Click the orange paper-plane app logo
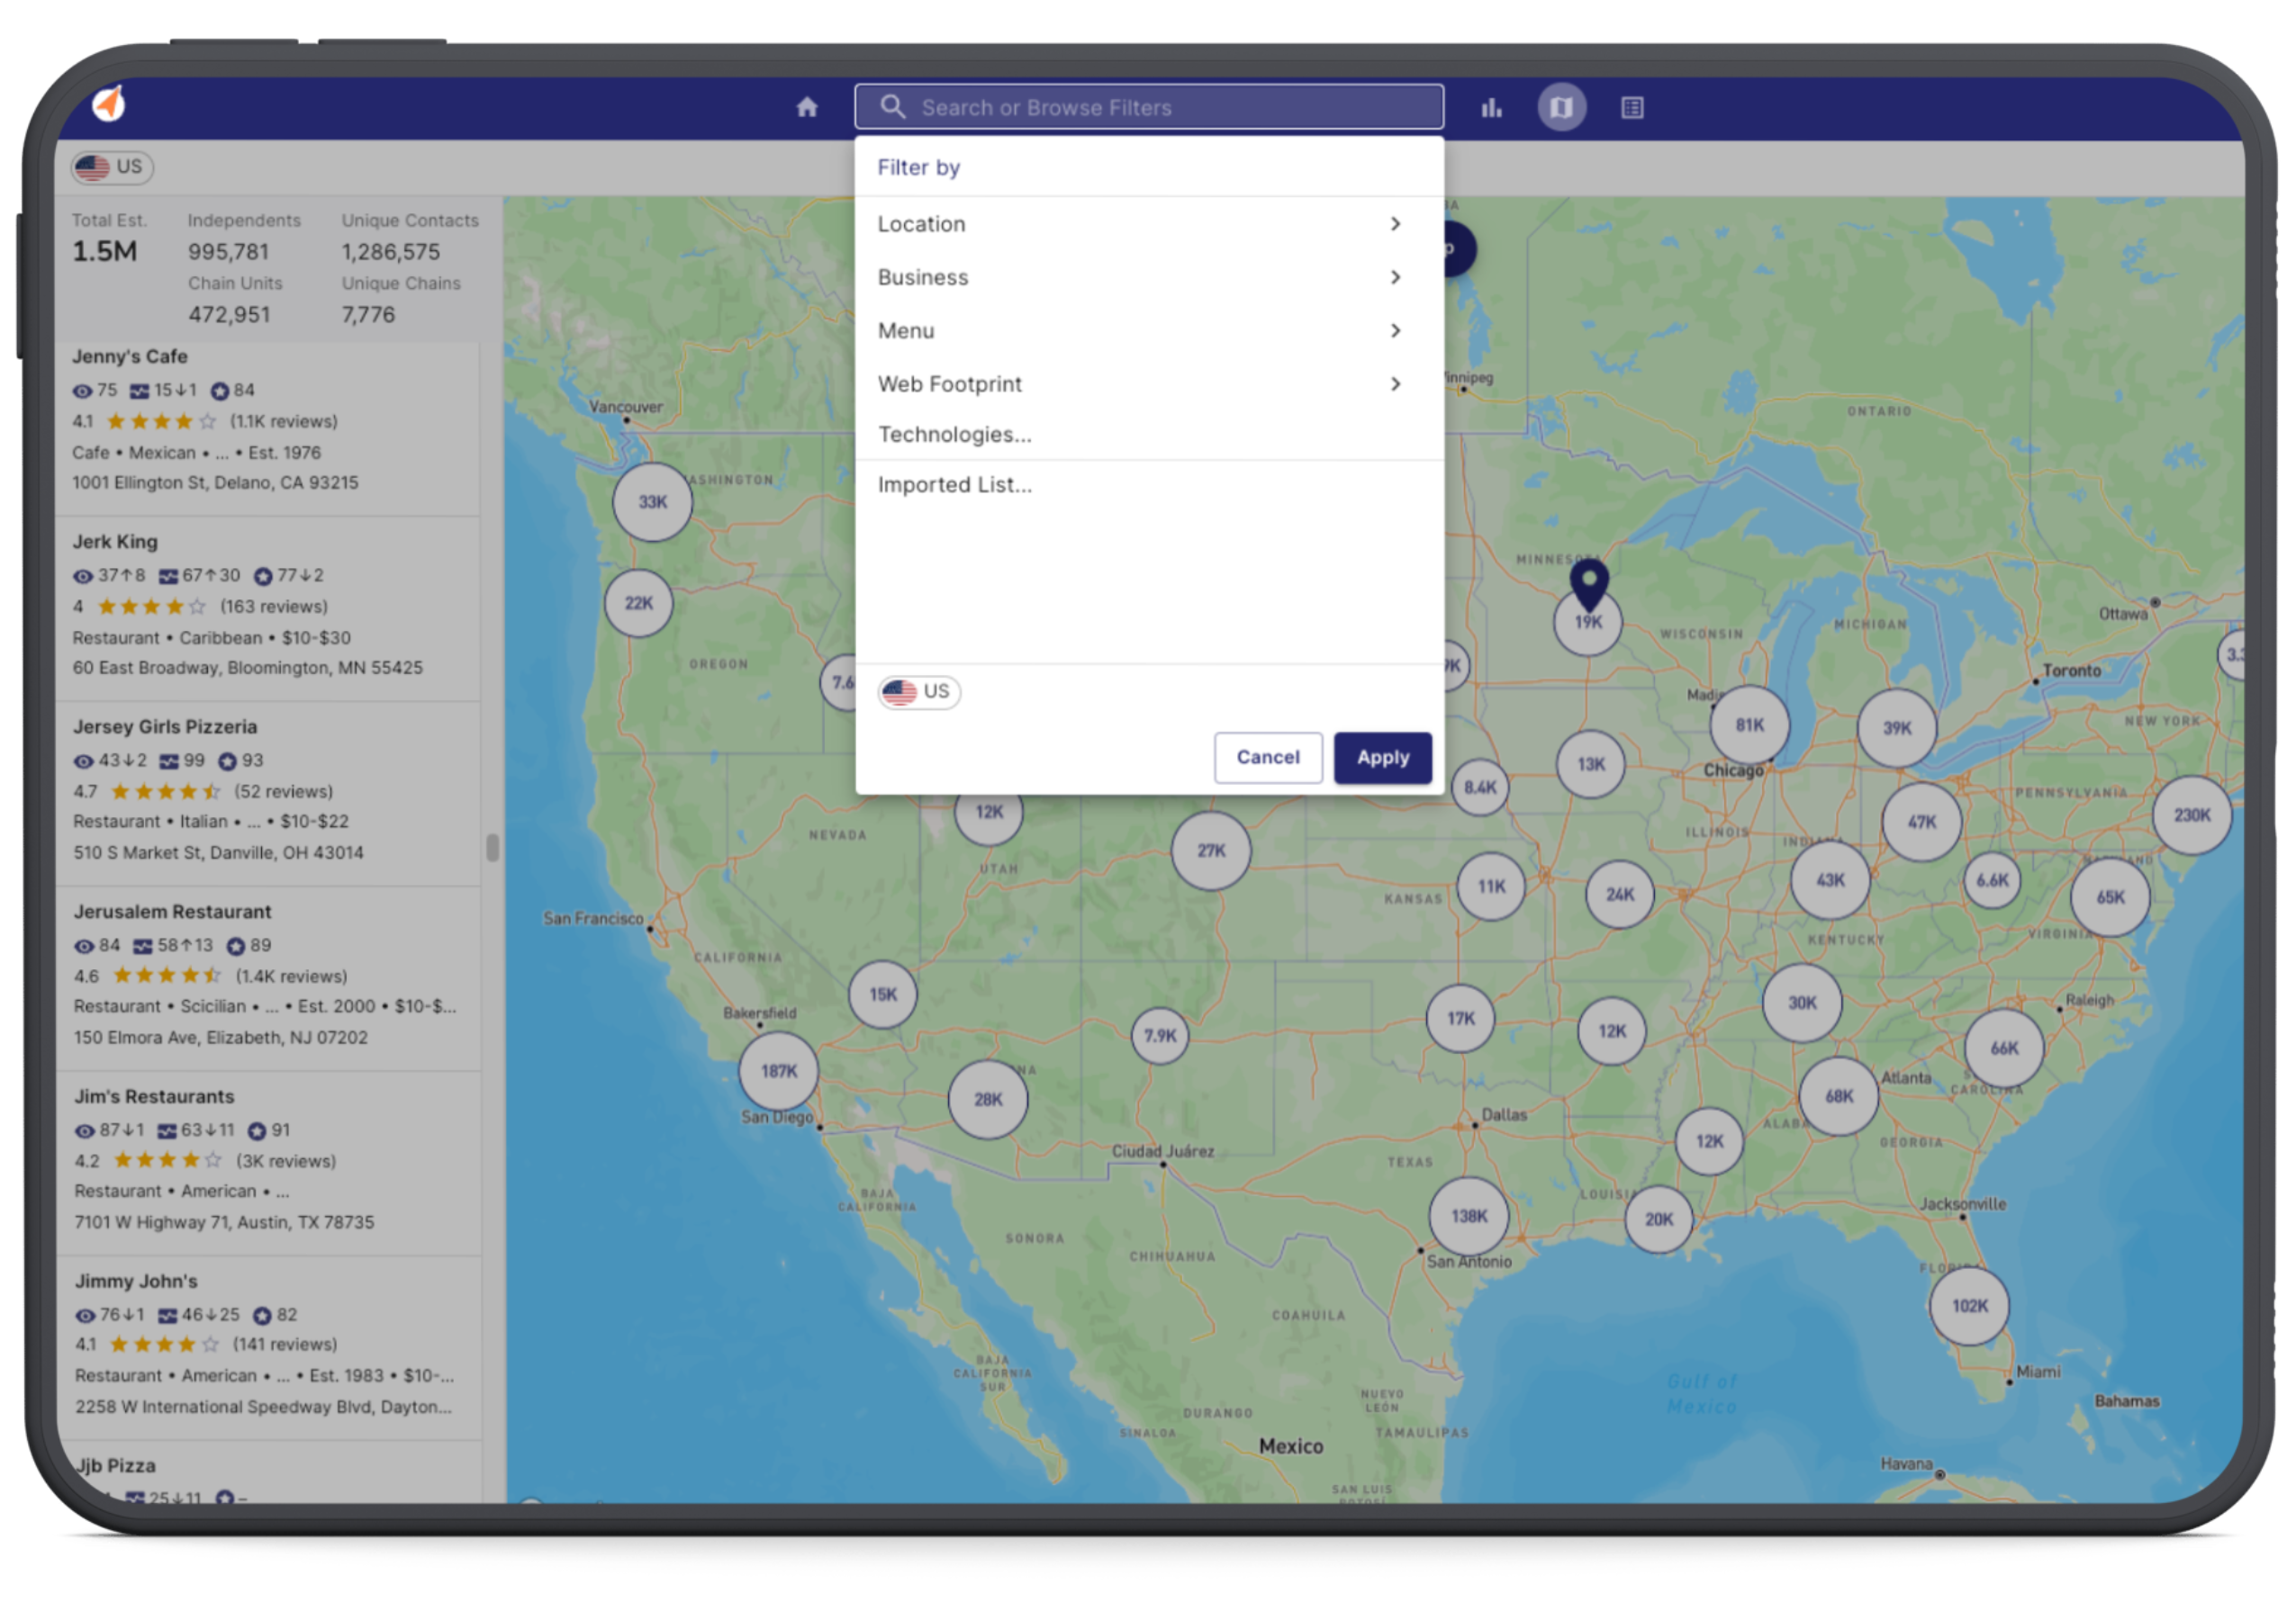The width and height of the screenshot is (2296, 1620). point(111,103)
